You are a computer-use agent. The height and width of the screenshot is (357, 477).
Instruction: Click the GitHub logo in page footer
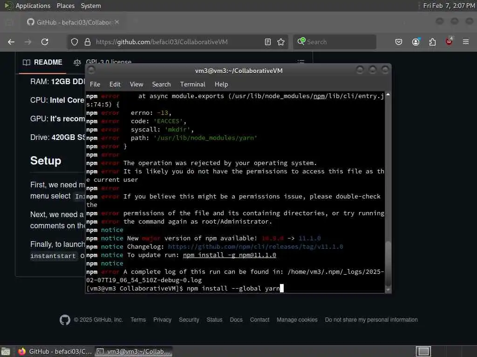(x=65, y=320)
